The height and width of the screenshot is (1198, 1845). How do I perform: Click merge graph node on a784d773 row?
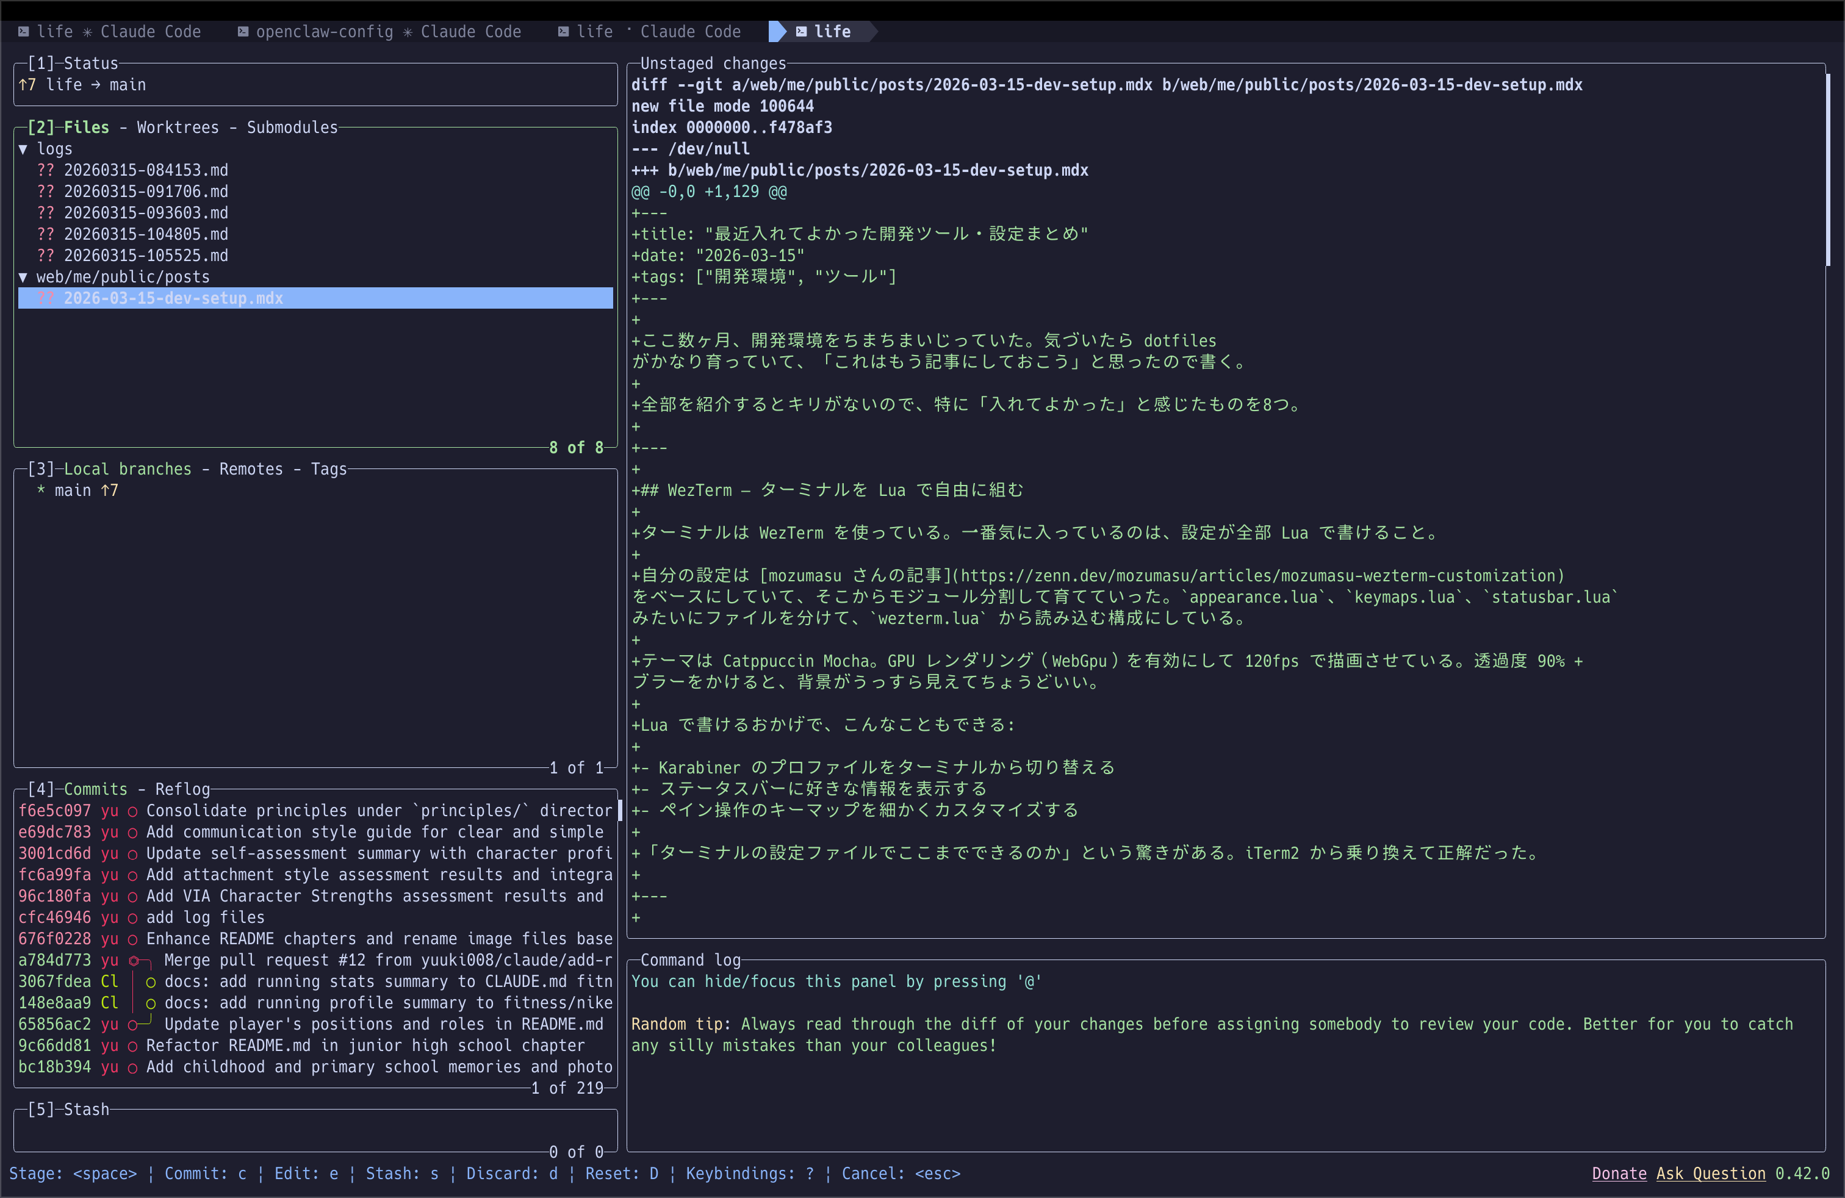pos(134,961)
